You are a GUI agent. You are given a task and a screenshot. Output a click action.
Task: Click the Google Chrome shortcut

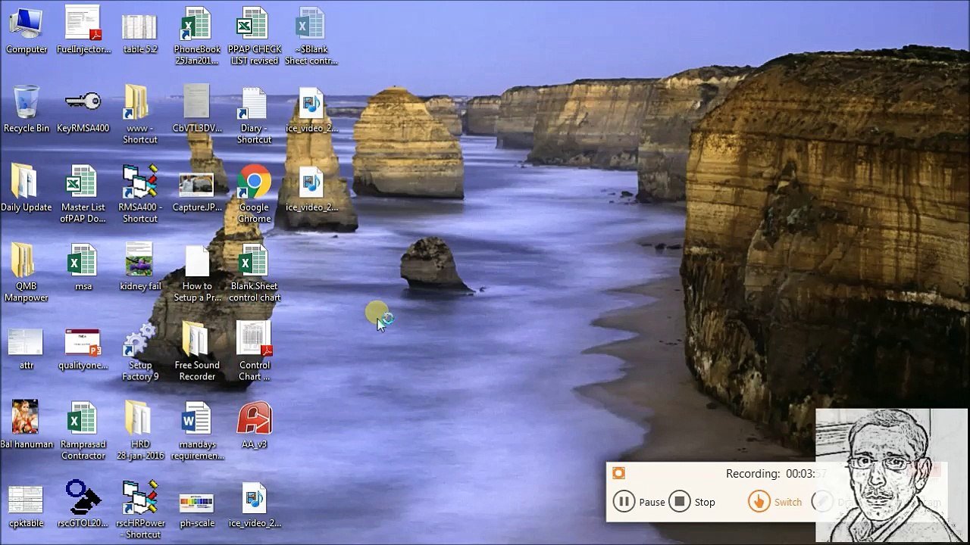pyautogui.click(x=254, y=194)
